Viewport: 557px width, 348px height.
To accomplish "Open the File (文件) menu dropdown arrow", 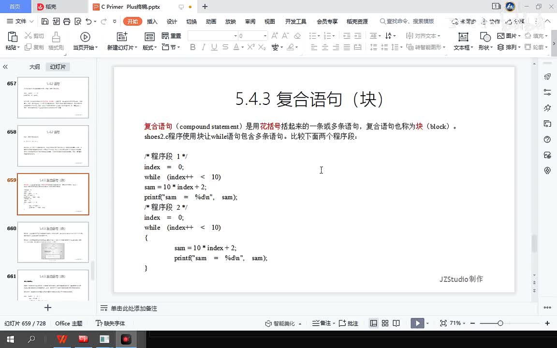I will click(31, 21).
